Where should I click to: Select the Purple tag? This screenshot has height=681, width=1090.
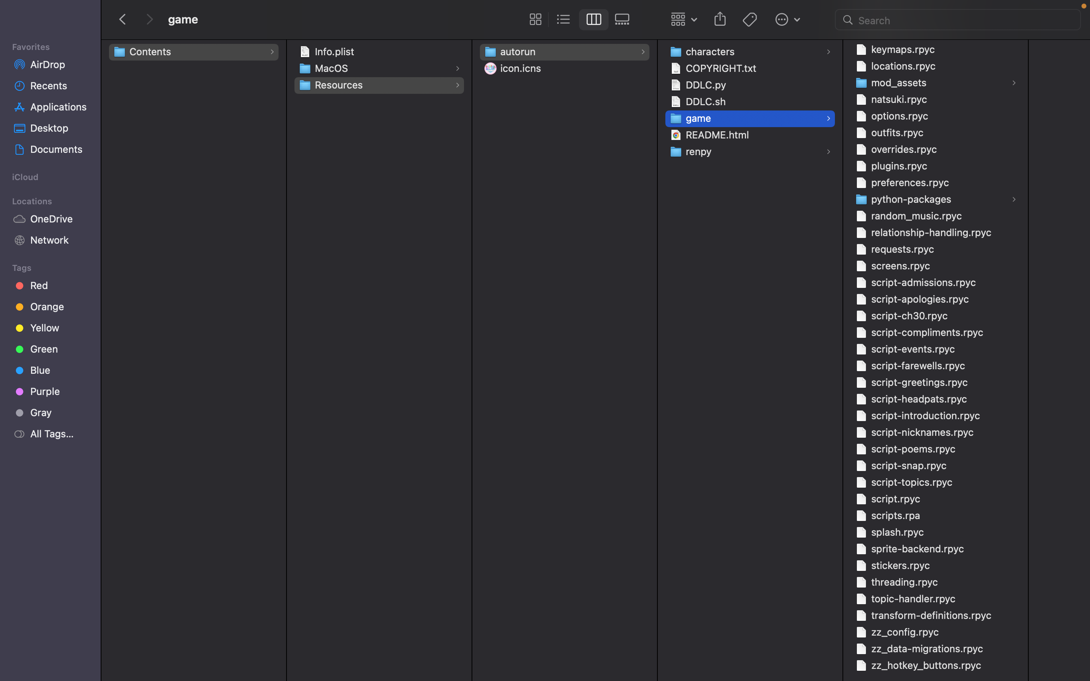pos(50,392)
